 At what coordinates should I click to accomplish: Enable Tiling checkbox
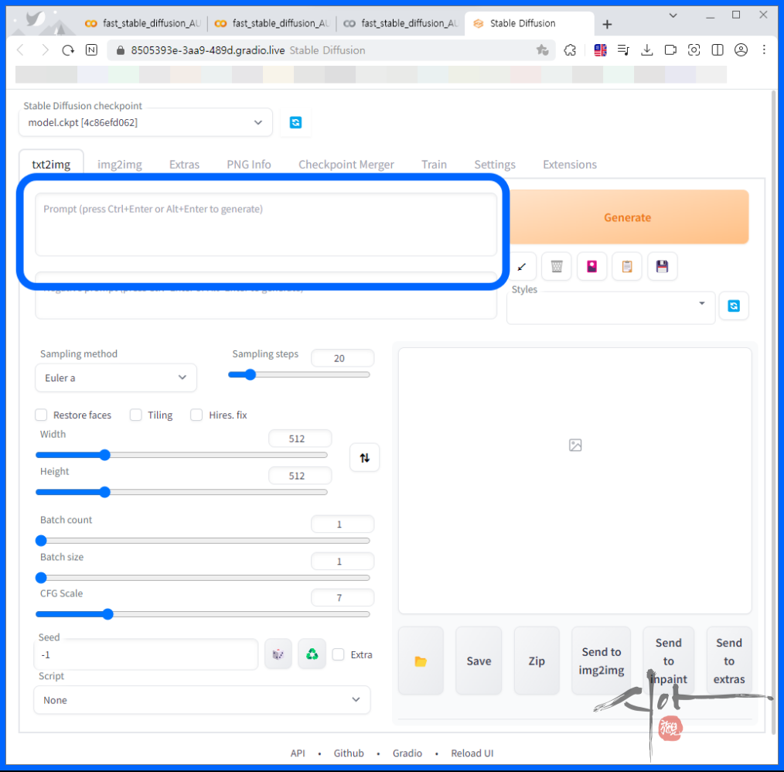click(135, 415)
